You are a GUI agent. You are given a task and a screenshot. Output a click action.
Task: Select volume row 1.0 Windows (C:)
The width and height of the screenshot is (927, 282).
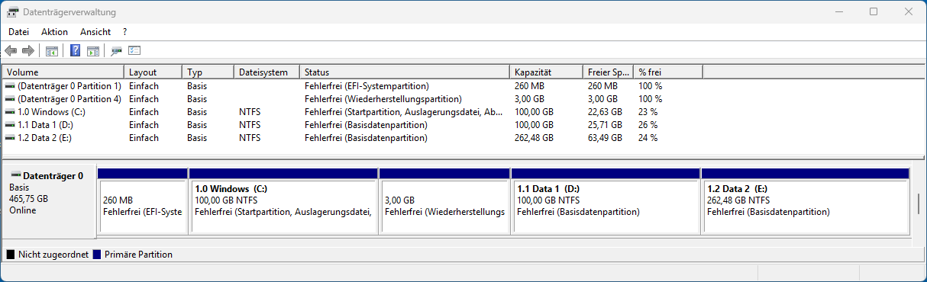click(353, 112)
